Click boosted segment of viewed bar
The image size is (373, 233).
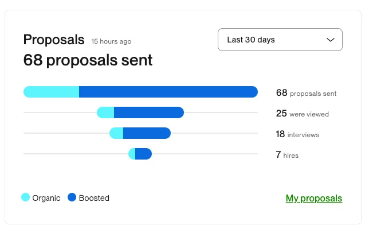(x=148, y=112)
